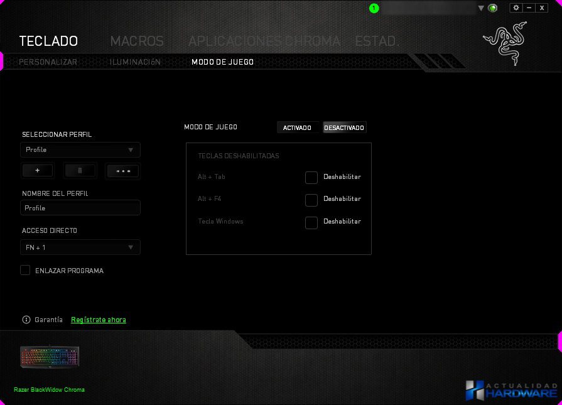The width and height of the screenshot is (562, 405).
Task: Click the green online status orb
Action: point(493,8)
